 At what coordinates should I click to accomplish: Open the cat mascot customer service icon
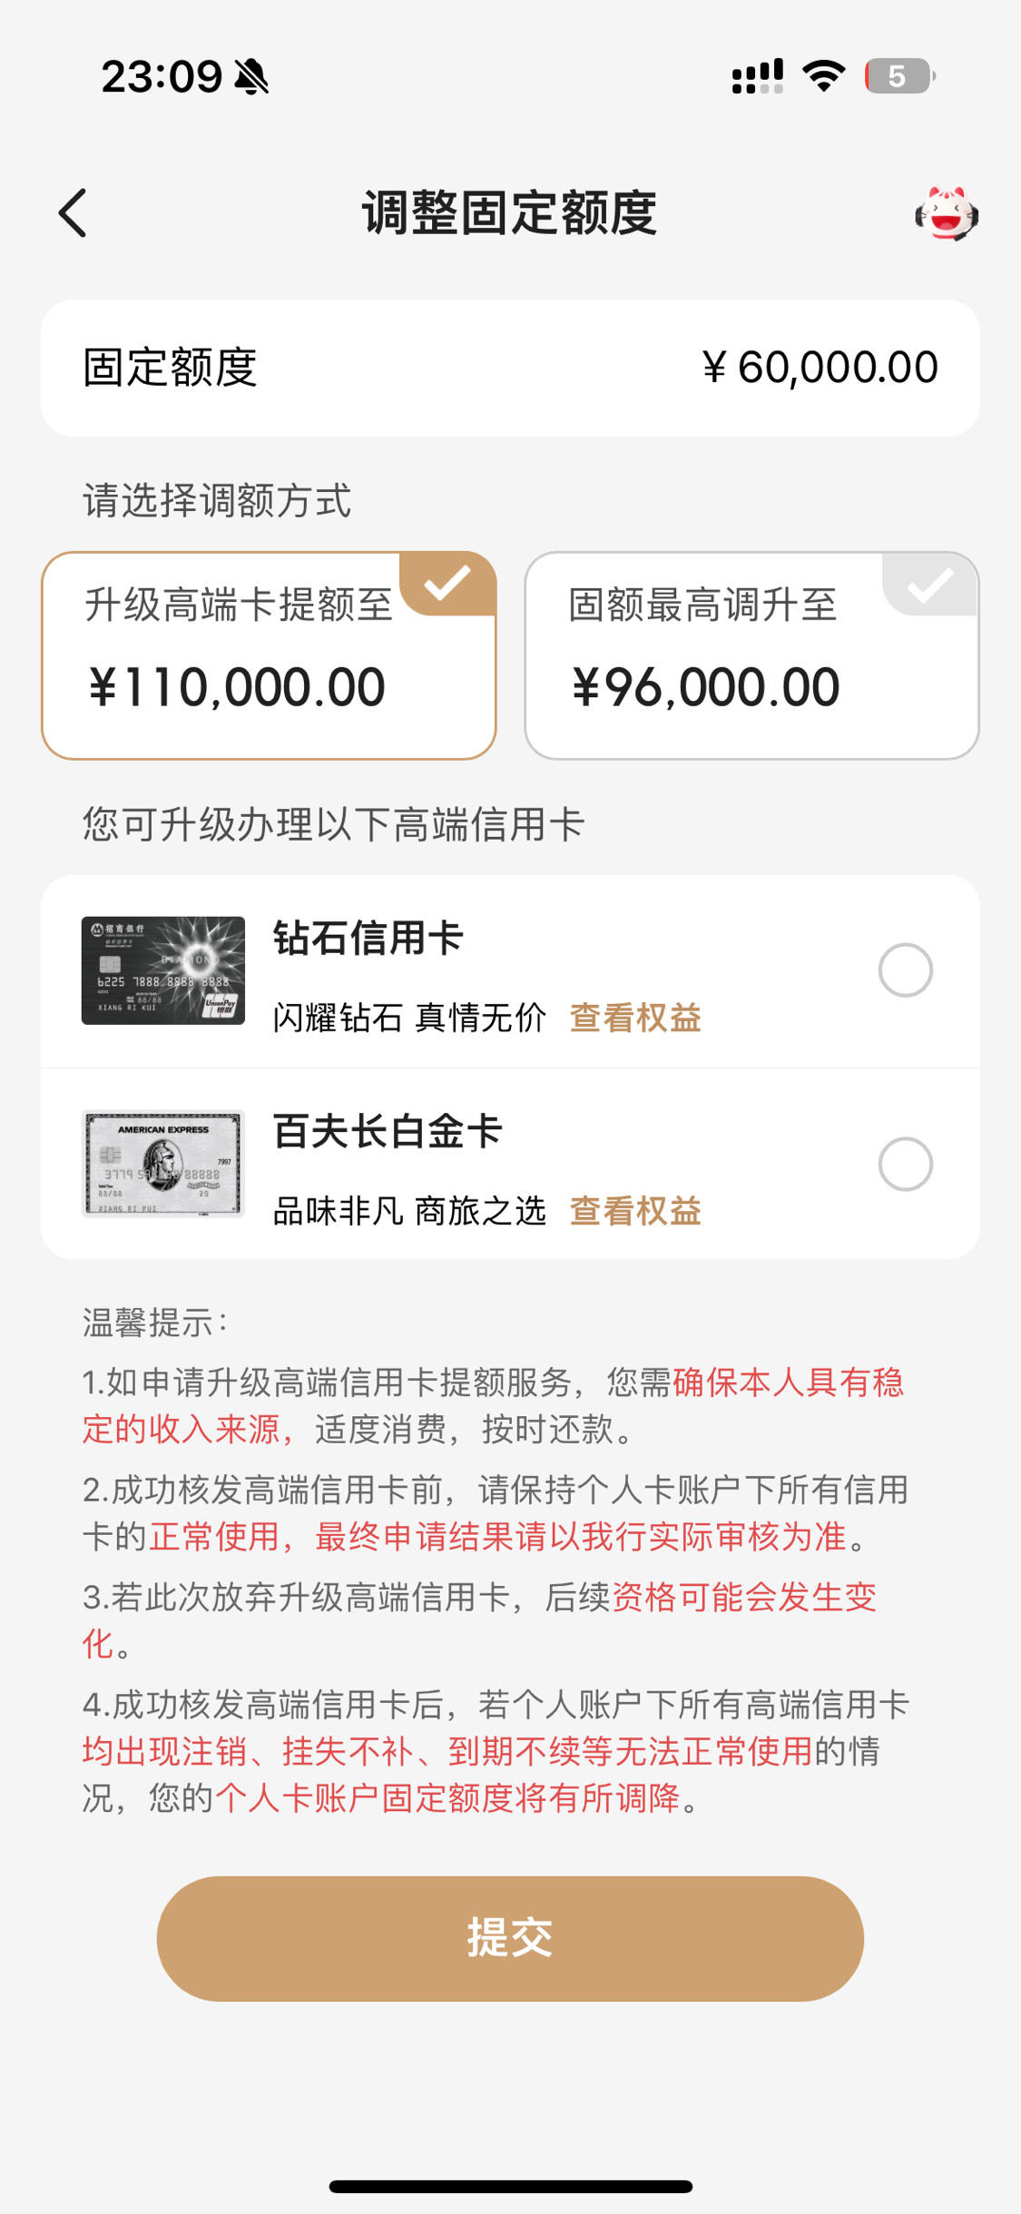(946, 213)
